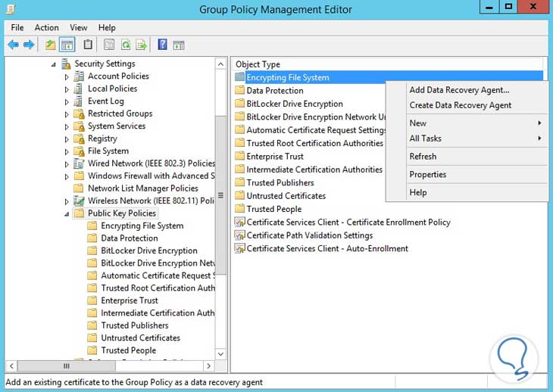Collapse the Public Key Policies node
This screenshot has height=392, width=553.
click(x=67, y=214)
